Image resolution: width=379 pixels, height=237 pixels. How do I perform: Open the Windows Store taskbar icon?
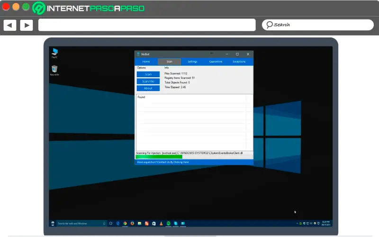(153, 223)
